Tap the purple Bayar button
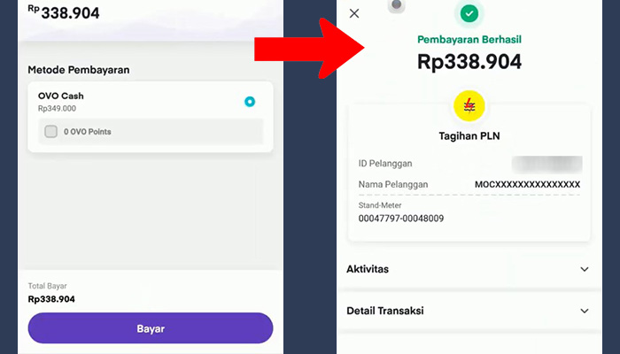The width and height of the screenshot is (620, 354). click(x=151, y=328)
